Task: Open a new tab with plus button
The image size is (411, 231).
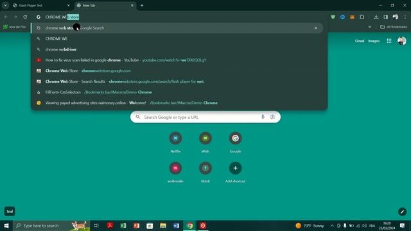Action: pos(142,6)
